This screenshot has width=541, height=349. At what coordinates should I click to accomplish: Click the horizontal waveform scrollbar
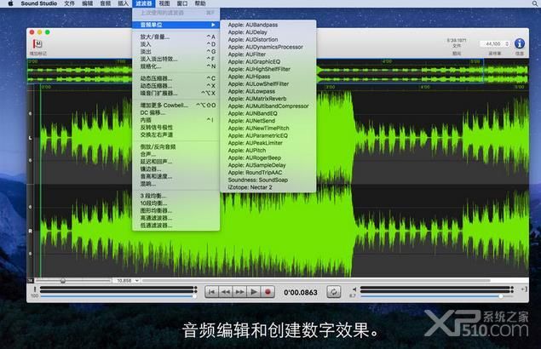tap(316, 281)
